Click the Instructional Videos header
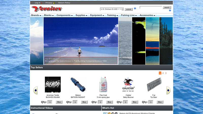203x114 pixels. (x=66, y=108)
